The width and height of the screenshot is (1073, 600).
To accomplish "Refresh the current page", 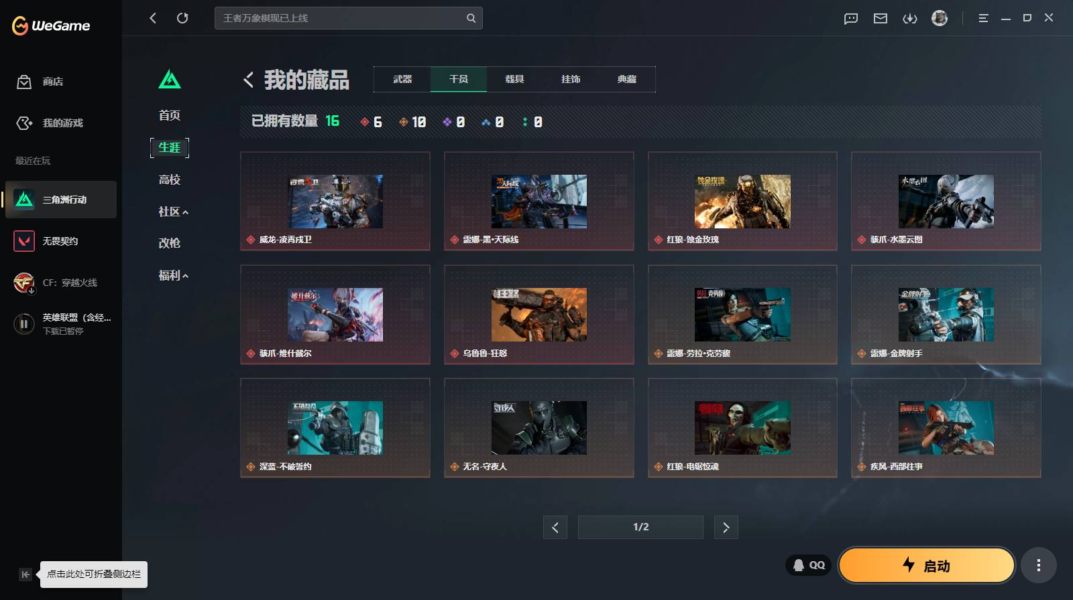I will click(182, 18).
